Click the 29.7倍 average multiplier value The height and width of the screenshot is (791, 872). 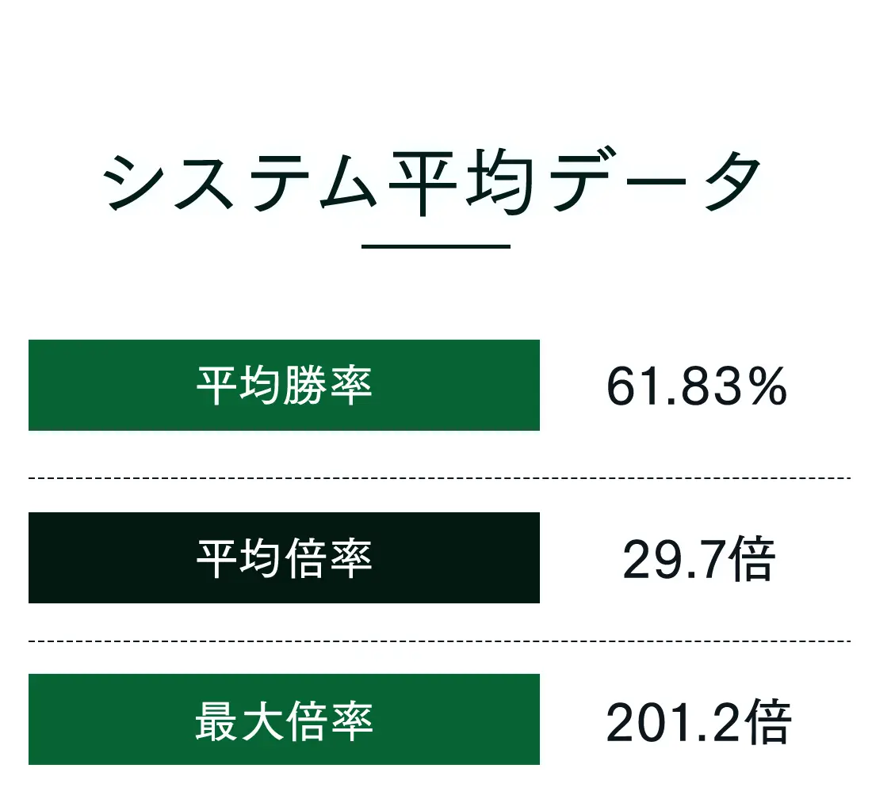698,560
